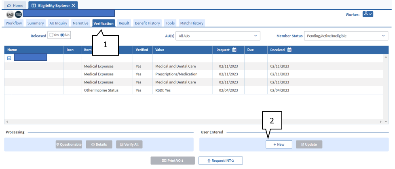Sort by the Name column header
The image size is (395, 169).
click(34, 50)
